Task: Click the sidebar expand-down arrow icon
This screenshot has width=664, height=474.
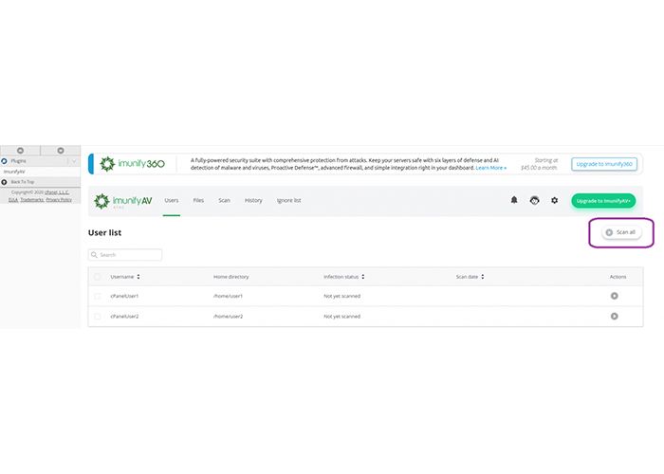Action: (x=61, y=150)
